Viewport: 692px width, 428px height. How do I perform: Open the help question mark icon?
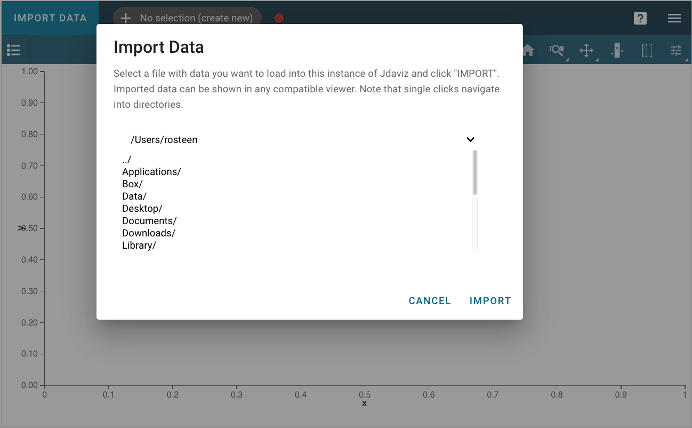[640, 18]
